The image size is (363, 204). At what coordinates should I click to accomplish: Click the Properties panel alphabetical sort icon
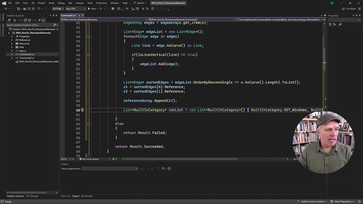click(x=335, y=24)
